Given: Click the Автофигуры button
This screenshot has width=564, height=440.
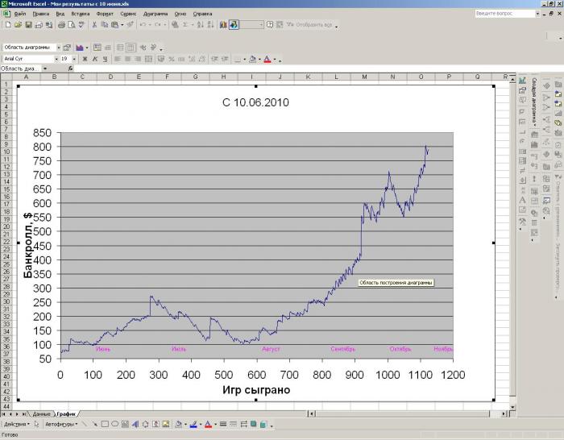Looking at the screenshot, I should (61, 424).
